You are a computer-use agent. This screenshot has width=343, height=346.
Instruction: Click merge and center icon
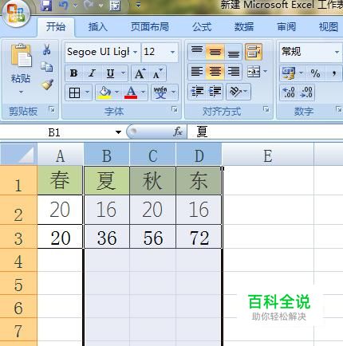click(254, 71)
